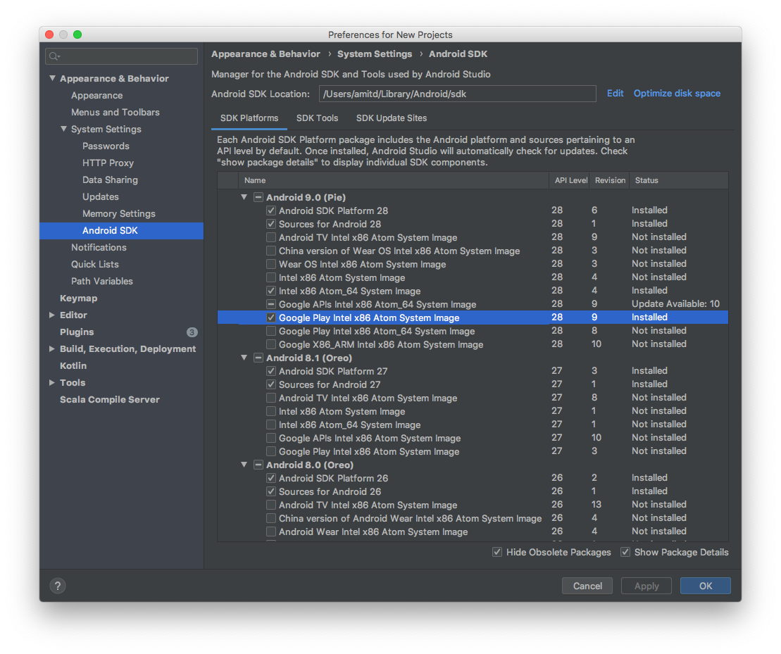Open Kotlin settings
This screenshot has height=654, width=781.
73,366
